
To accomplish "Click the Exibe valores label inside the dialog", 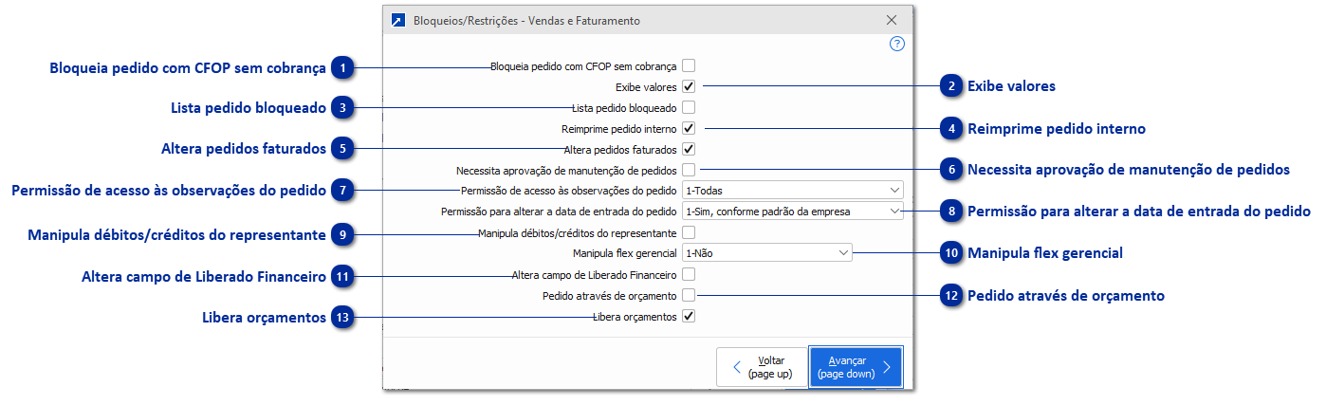I will tap(646, 87).
